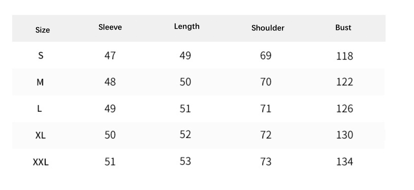Select the XL size row label

point(40,135)
